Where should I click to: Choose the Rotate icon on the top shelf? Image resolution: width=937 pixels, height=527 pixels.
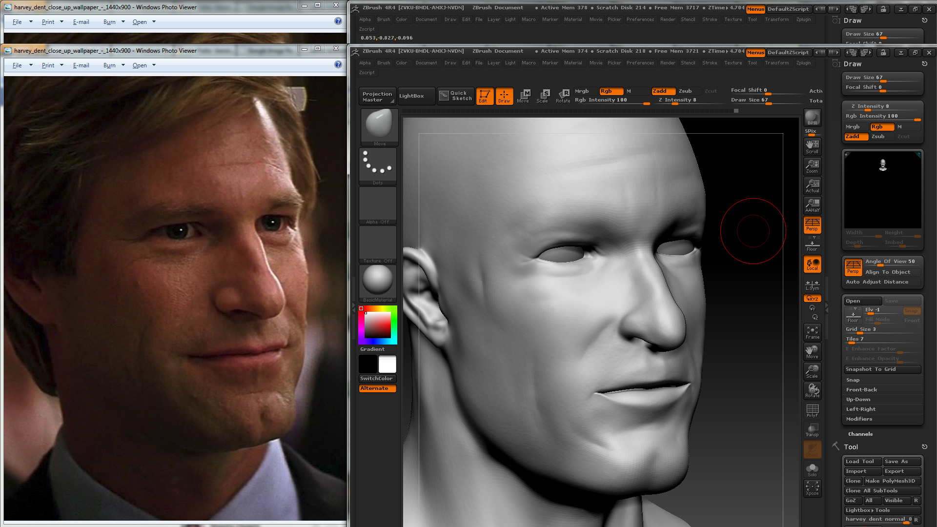point(563,96)
